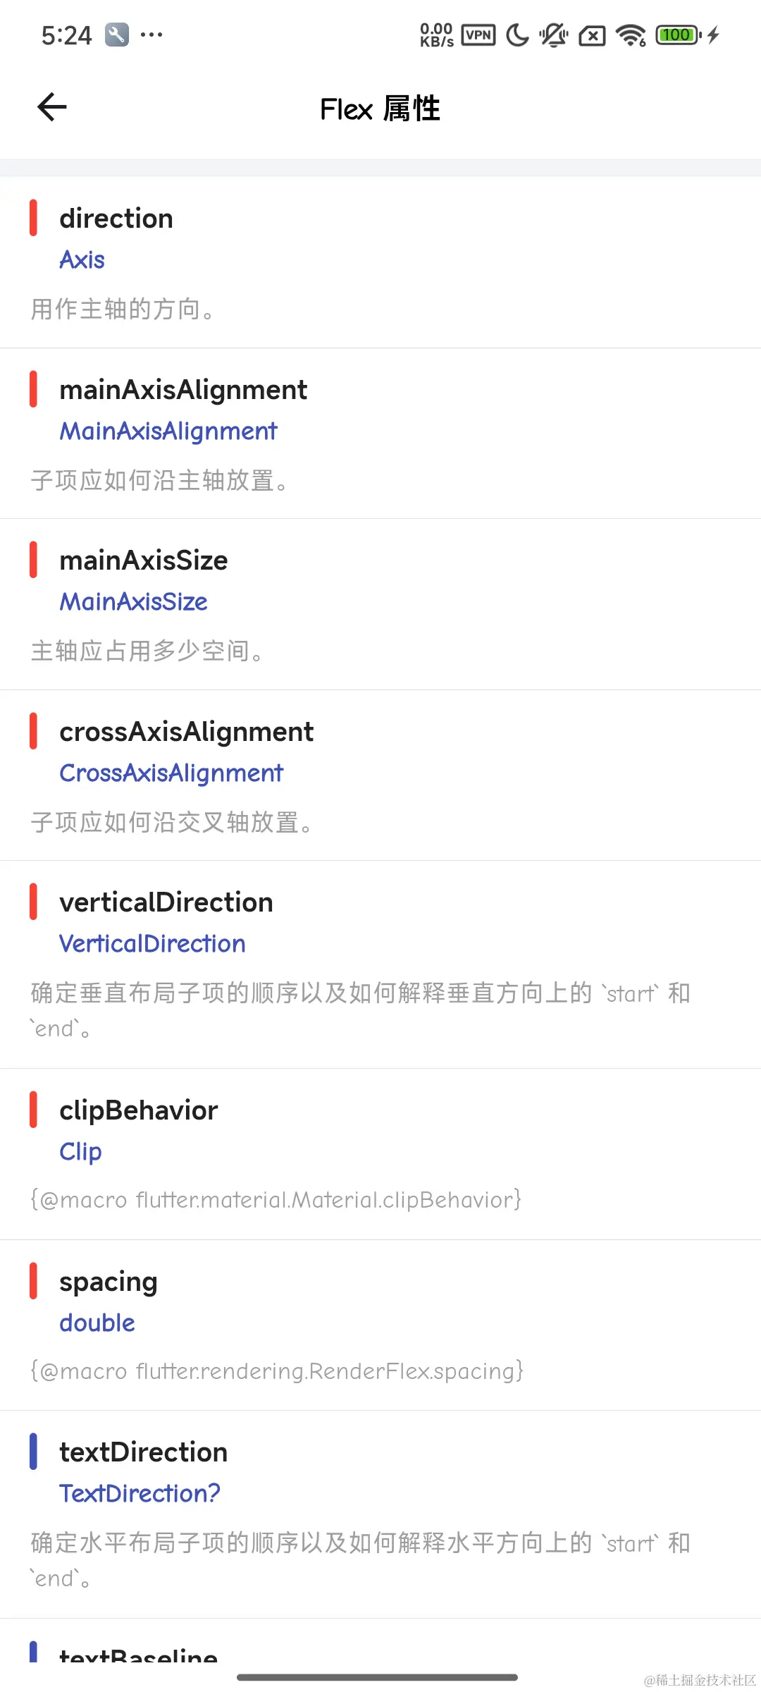This screenshot has width=761, height=1692.
Task: Tap the bottom home gesture bar
Action: click(x=378, y=1677)
